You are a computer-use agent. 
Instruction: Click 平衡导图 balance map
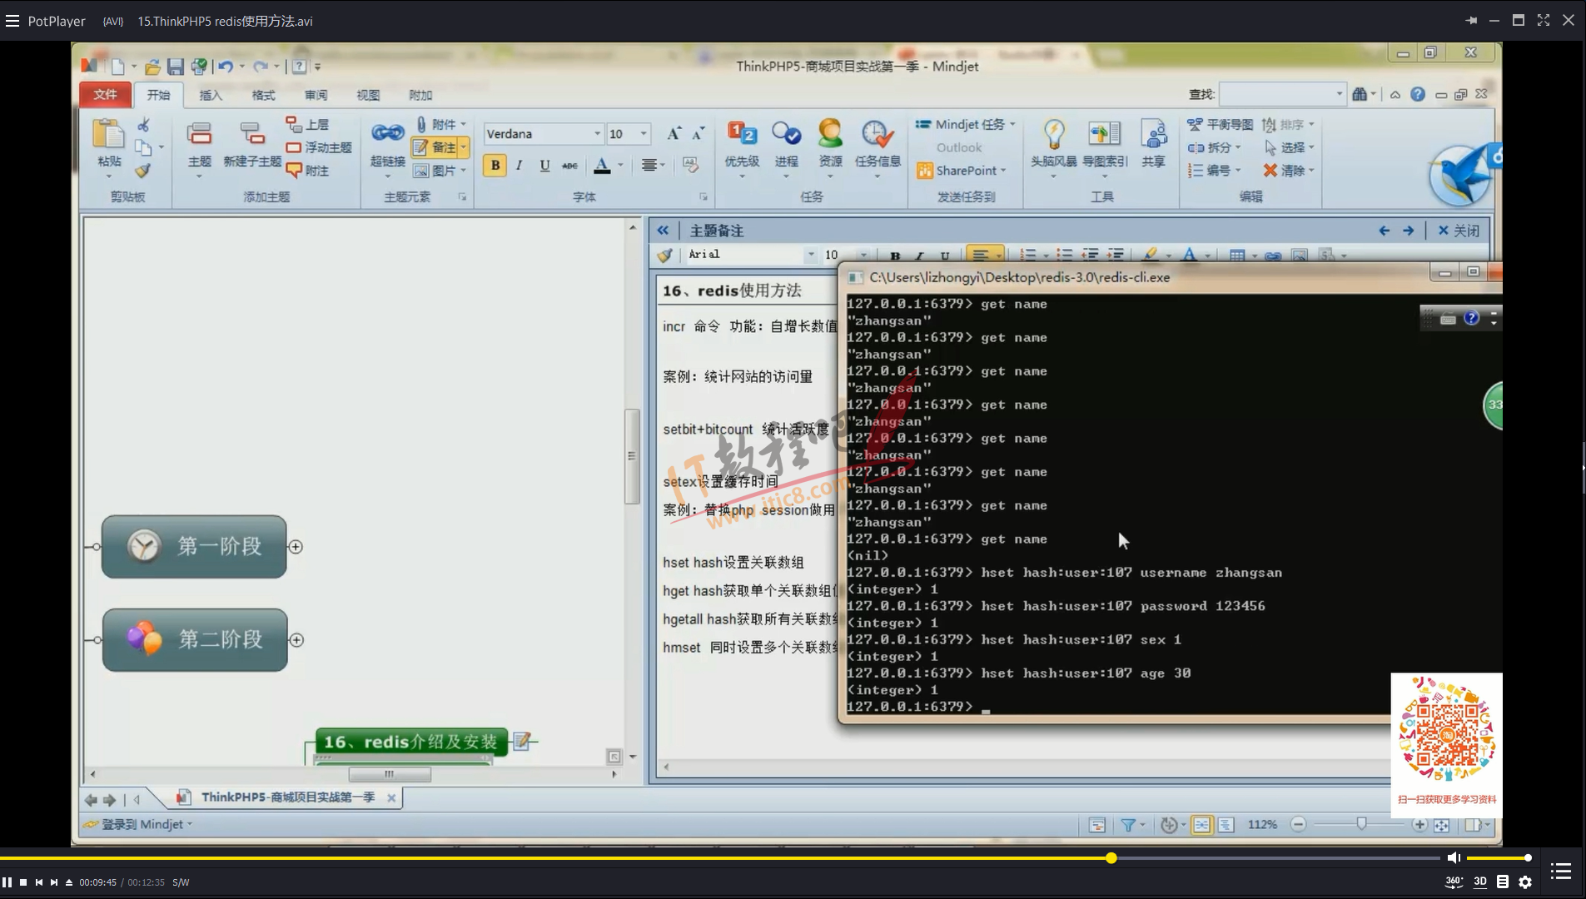point(1220,124)
